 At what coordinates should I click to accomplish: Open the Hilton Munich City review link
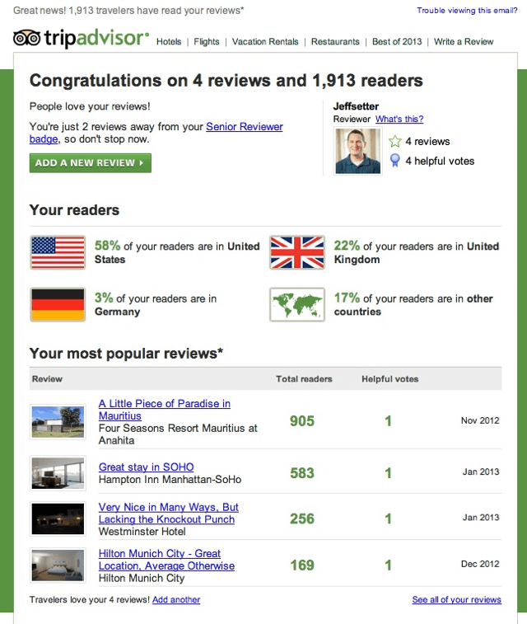coord(166,560)
